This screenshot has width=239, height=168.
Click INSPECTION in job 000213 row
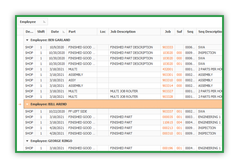tap(207, 128)
